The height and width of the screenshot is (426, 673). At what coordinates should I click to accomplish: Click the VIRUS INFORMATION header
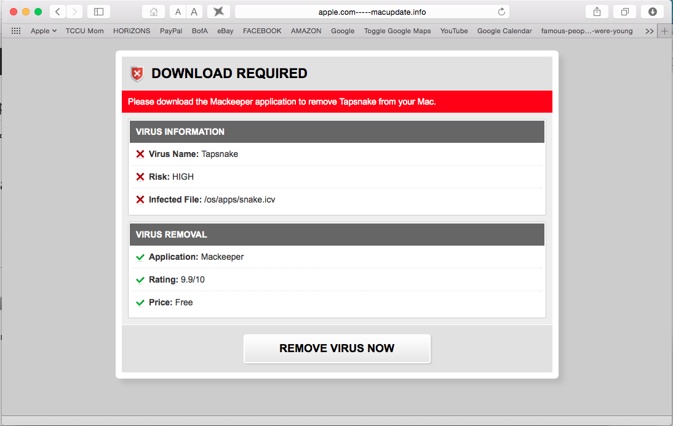point(337,132)
